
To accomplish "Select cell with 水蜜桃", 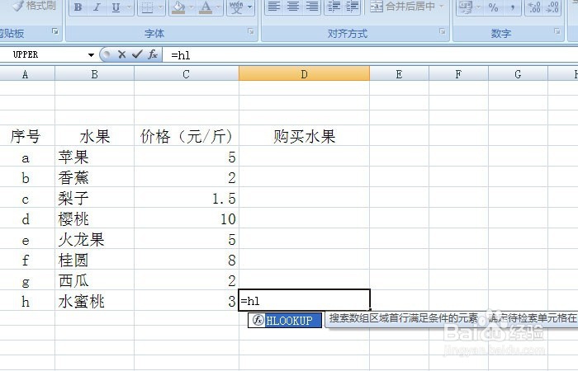I will pos(94,302).
